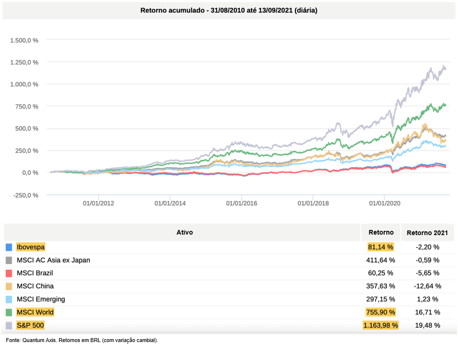
Task: Select the light blue MSCI Emerging swatch
Action: coord(9,299)
